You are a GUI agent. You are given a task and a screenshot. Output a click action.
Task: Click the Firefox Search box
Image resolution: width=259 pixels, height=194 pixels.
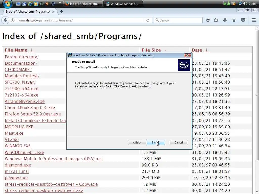178,20
